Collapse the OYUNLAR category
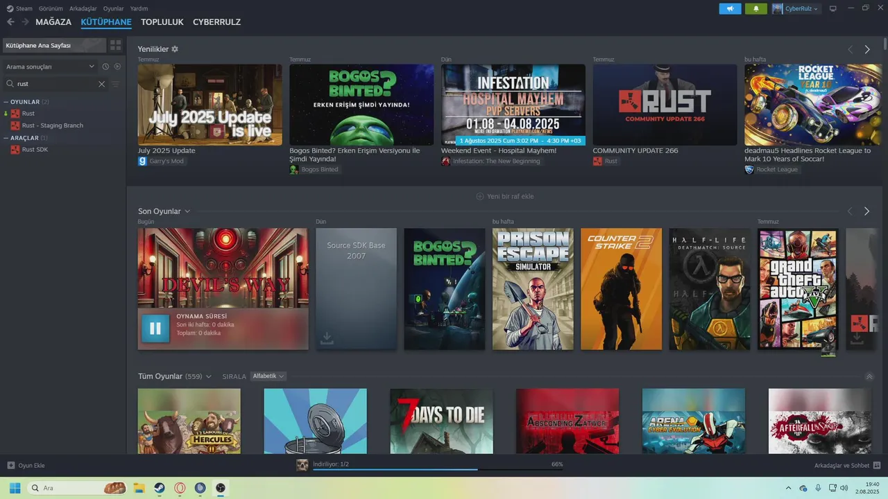This screenshot has width=888, height=499. click(6, 102)
